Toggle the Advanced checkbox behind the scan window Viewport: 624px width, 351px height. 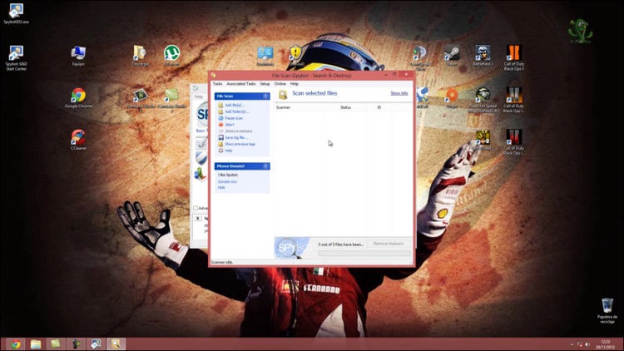pos(196,208)
